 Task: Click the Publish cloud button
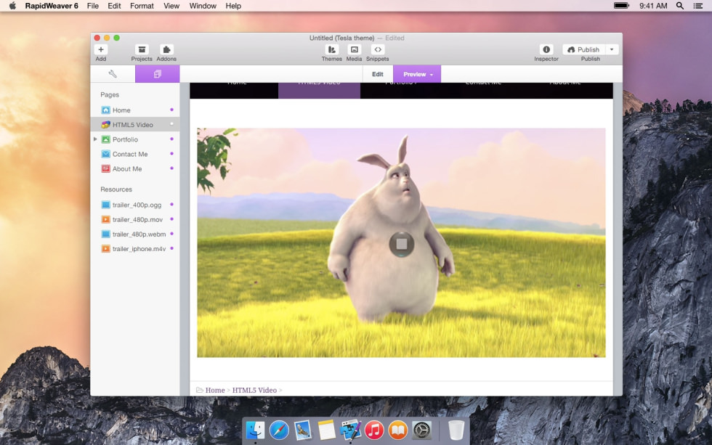[x=583, y=49]
